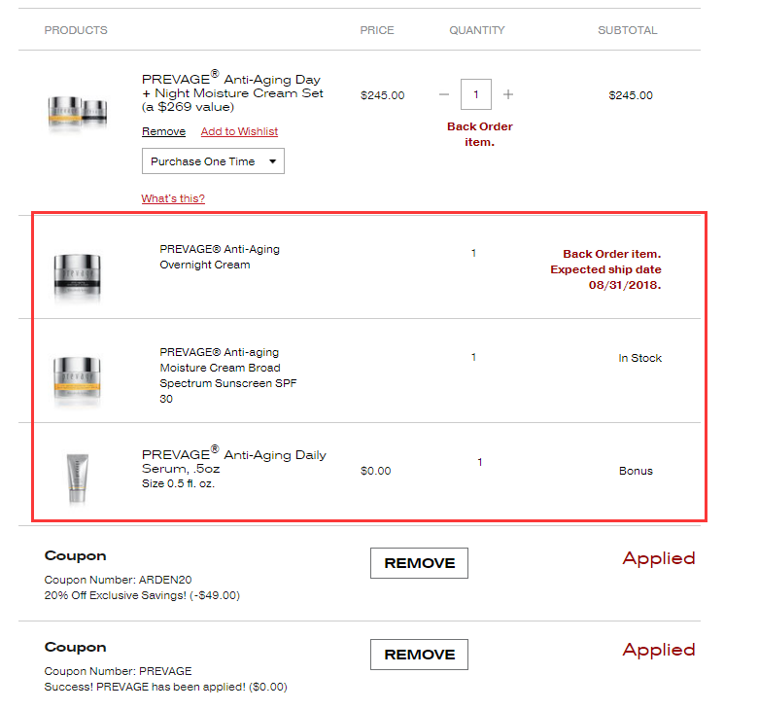This screenshot has height=710, width=759.
Task: Click the Subtotal column header
Action: point(627,30)
